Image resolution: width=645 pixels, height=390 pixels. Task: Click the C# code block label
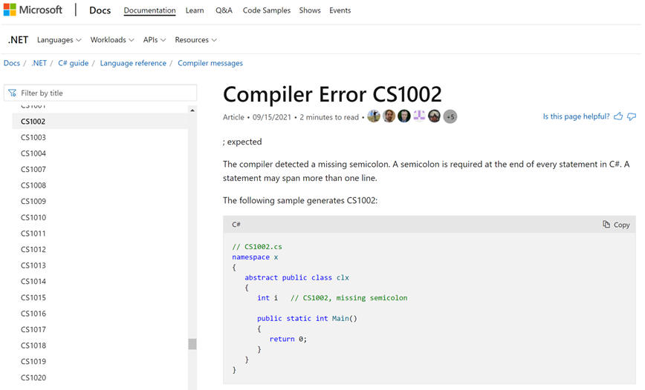pos(236,225)
